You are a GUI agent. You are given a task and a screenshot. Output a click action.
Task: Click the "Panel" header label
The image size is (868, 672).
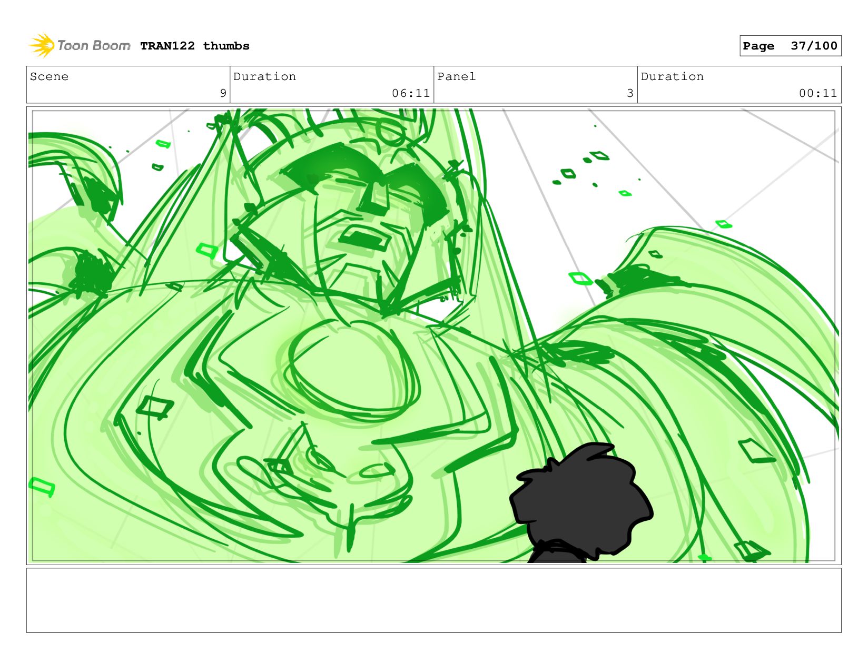click(456, 76)
